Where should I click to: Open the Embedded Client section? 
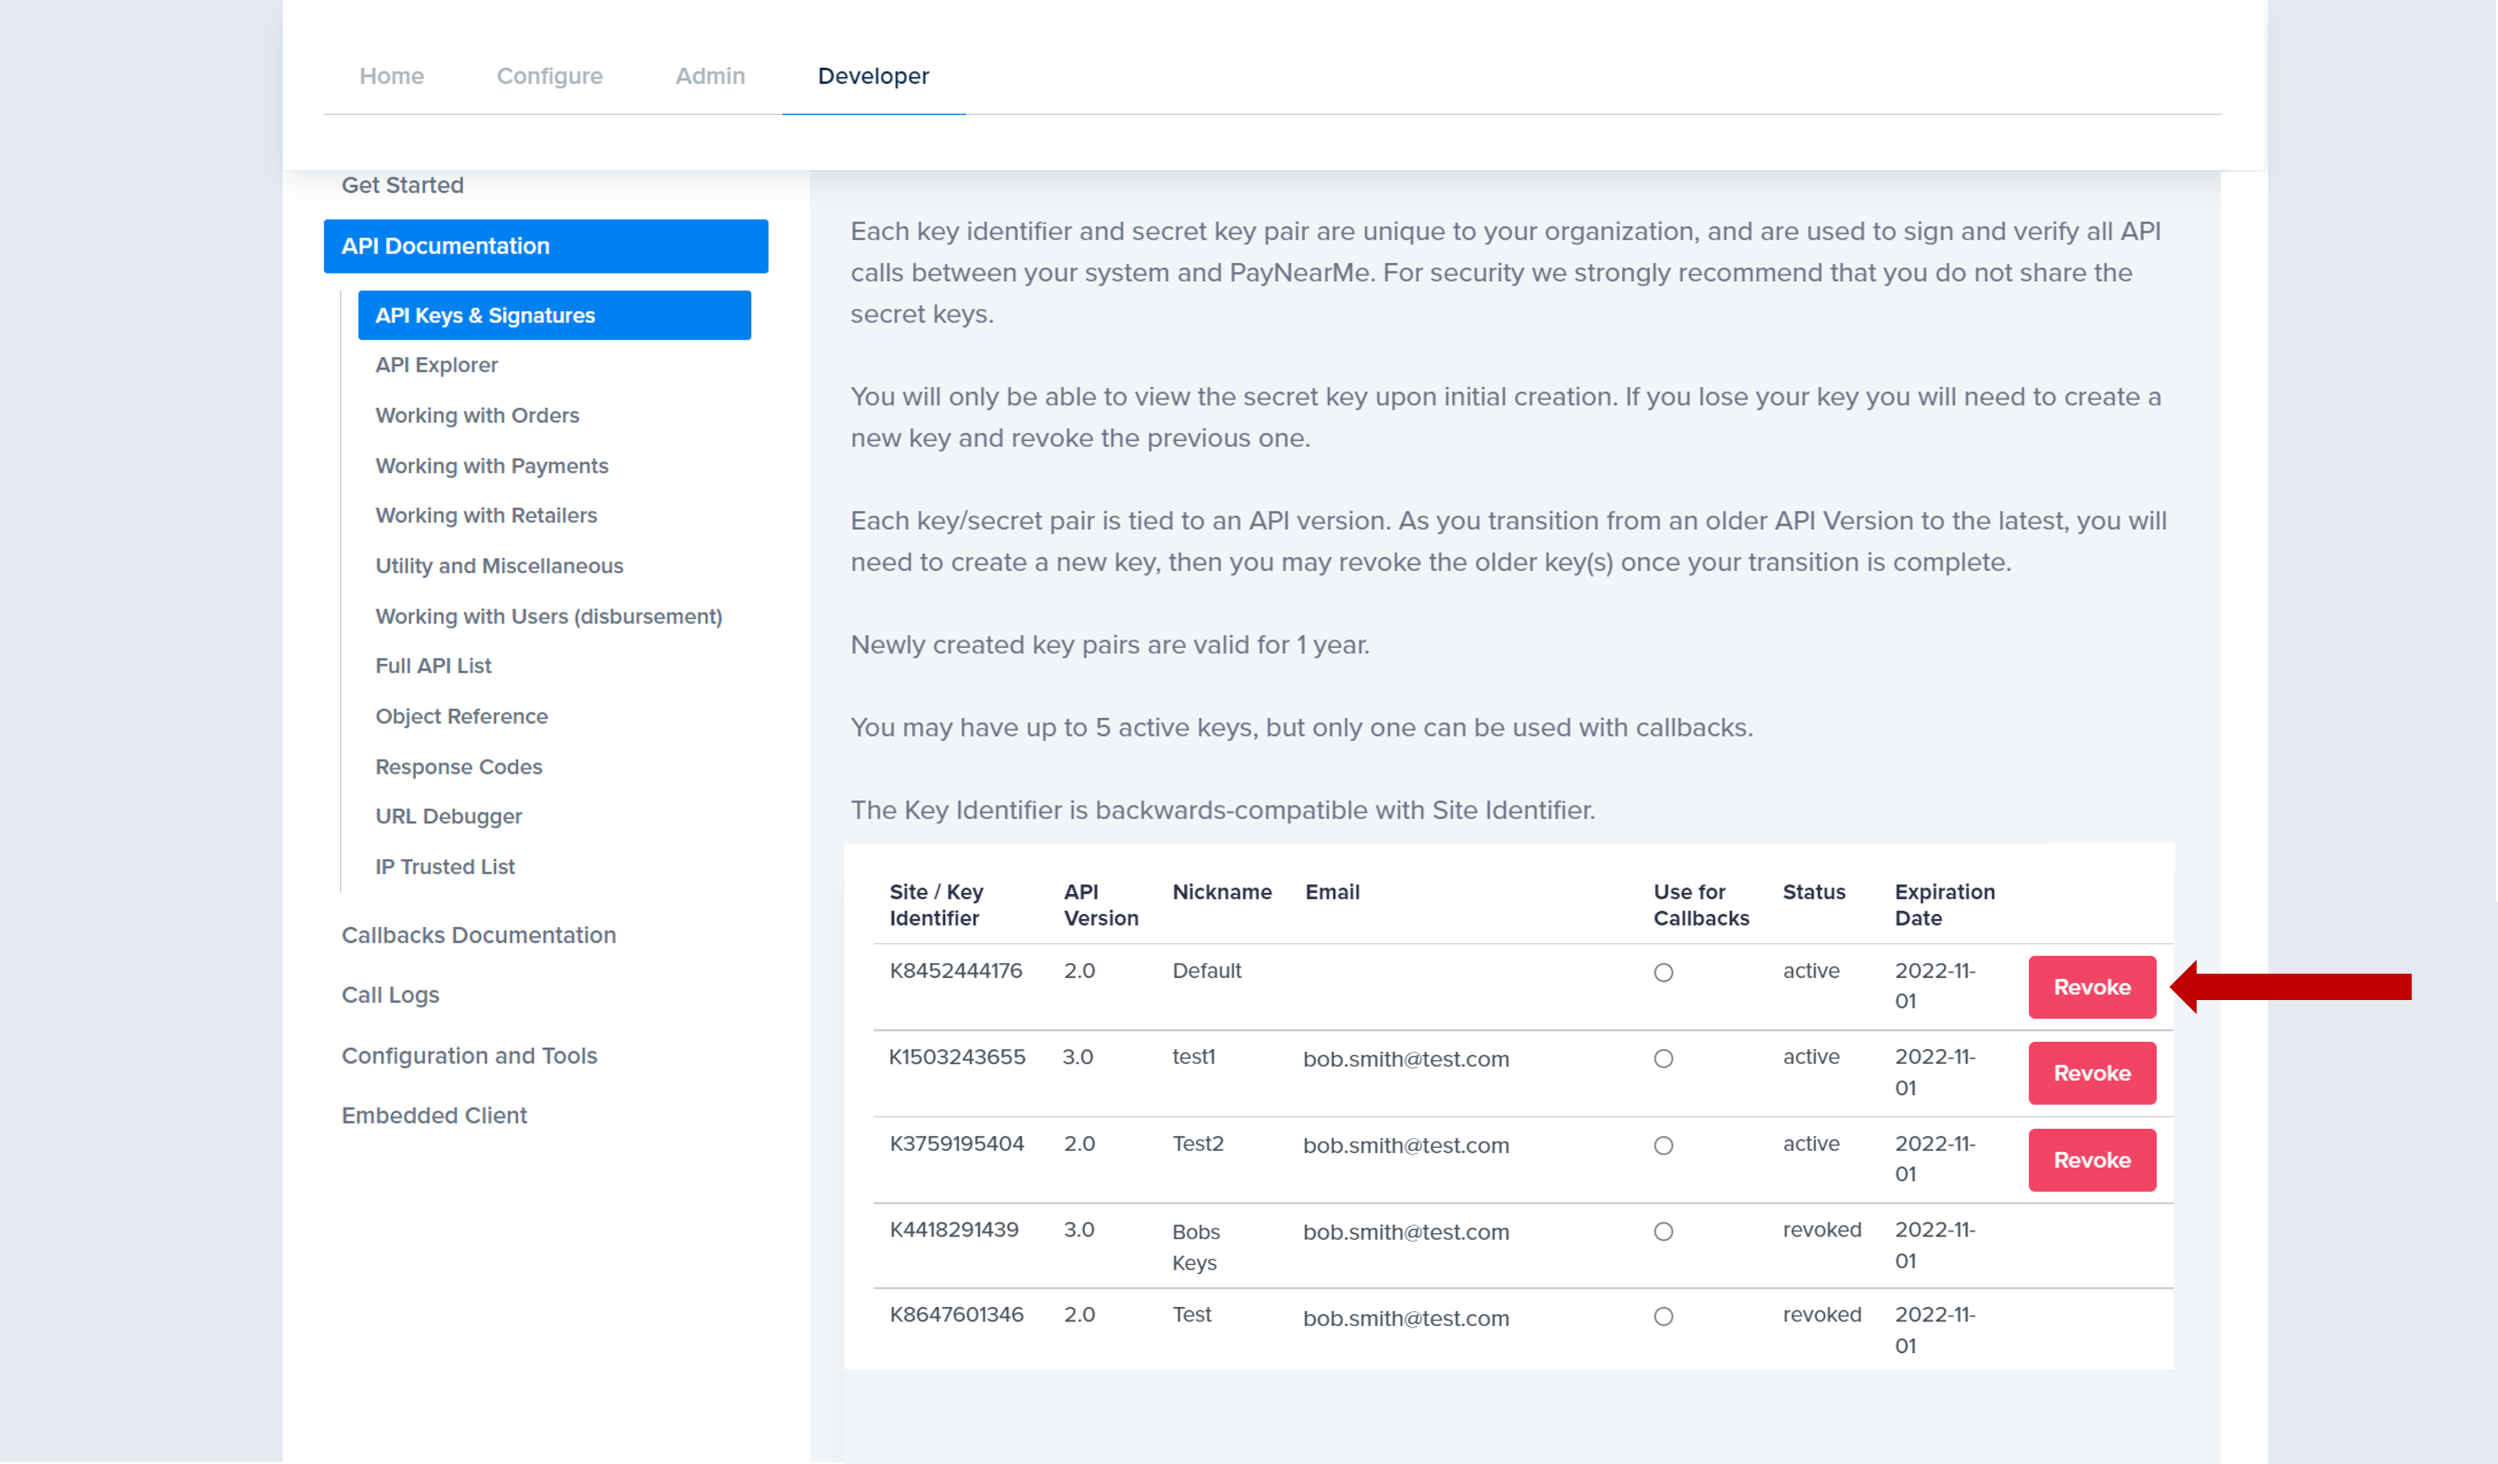click(x=434, y=1115)
